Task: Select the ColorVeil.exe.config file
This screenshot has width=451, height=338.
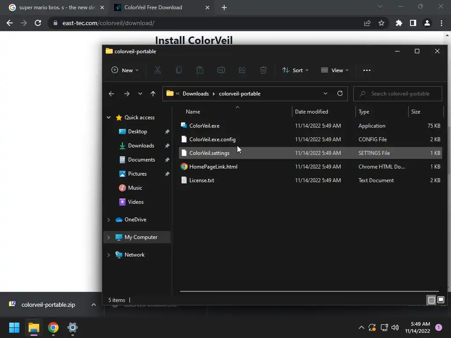Action: coord(311,140)
